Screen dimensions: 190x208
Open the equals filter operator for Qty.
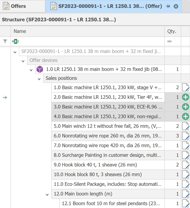169,41
